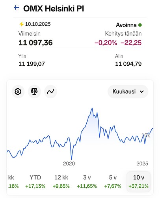160x198 pixels.
Task: Click the 2025 axis label
Action: coord(142,164)
